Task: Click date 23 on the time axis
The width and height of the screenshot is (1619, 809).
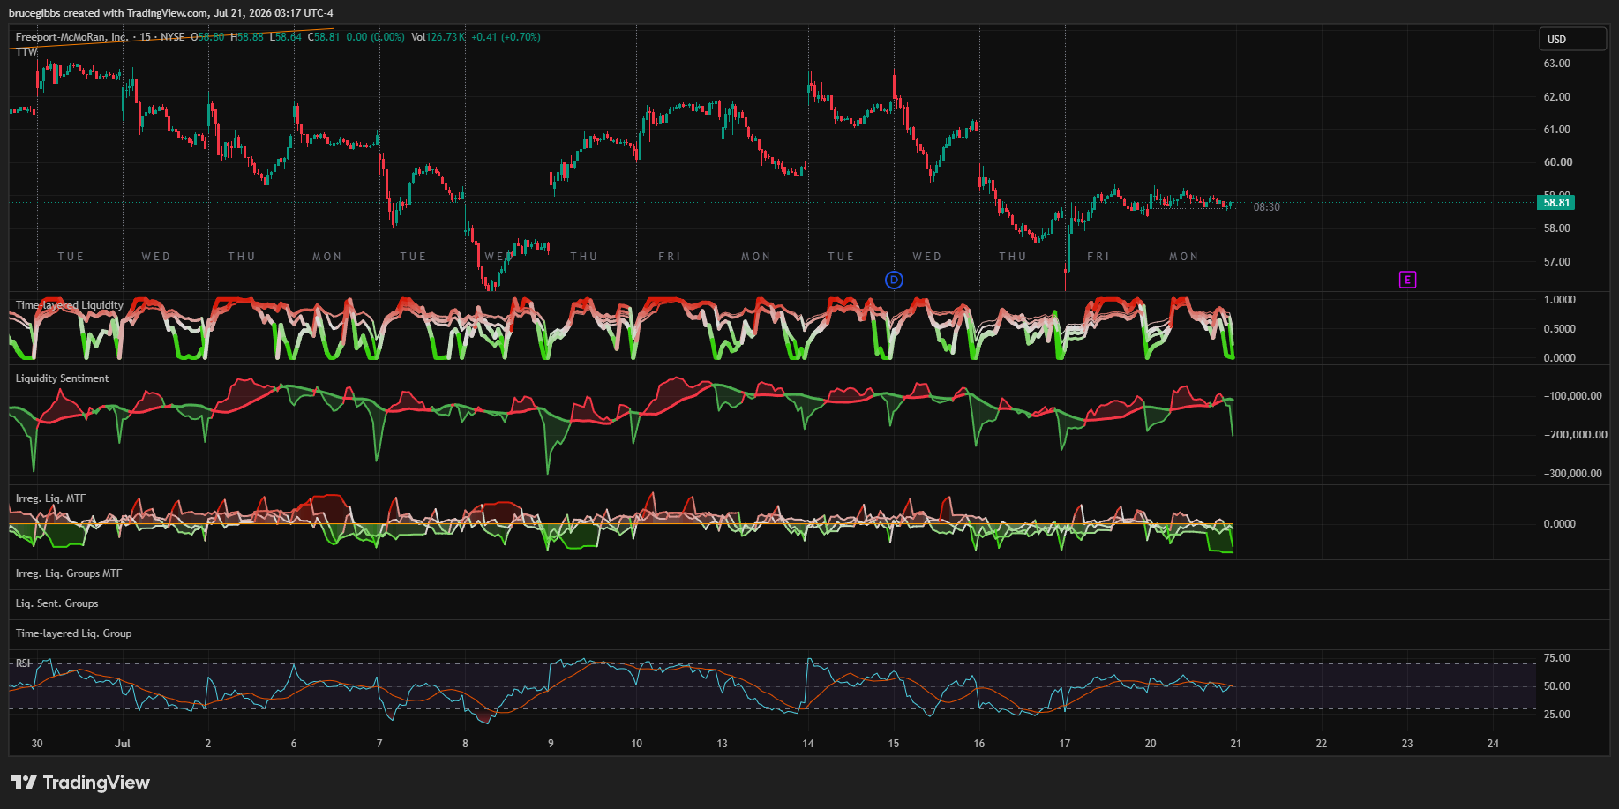Action: click(x=1406, y=744)
